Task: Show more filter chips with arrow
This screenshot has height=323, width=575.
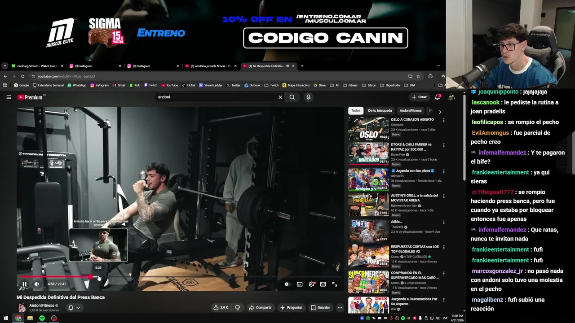Action: pyautogui.click(x=440, y=112)
